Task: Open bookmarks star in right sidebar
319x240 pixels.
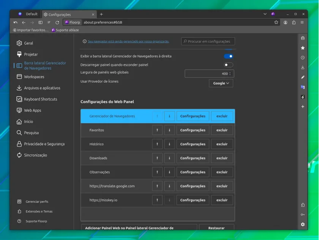Action: tap(303, 48)
